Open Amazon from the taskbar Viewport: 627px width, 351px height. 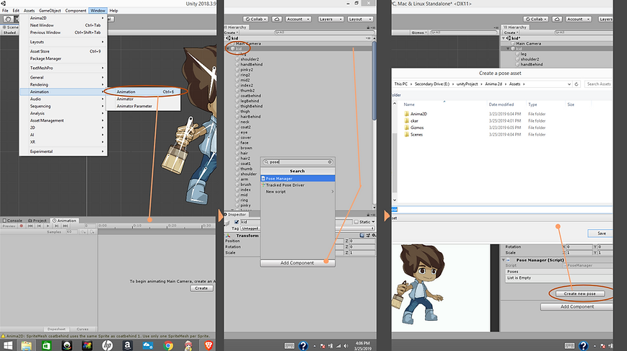point(128,345)
